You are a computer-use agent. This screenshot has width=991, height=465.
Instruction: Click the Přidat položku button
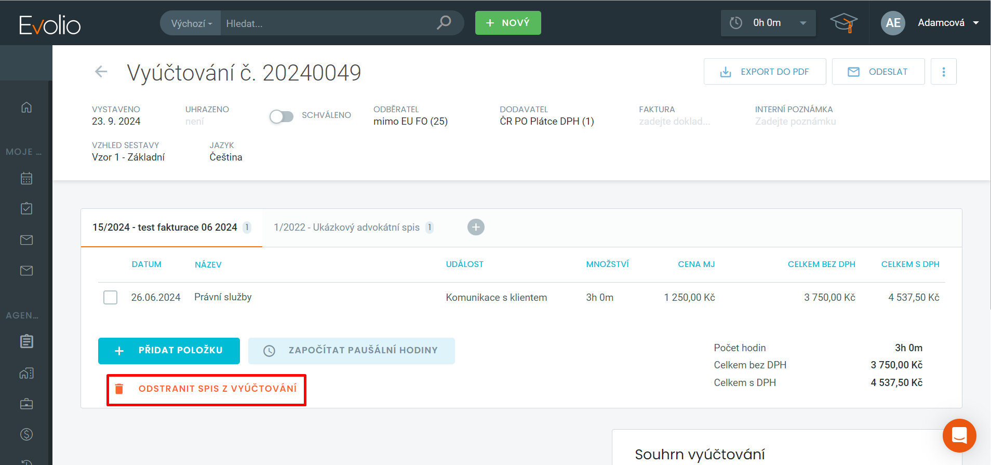[169, 351]
